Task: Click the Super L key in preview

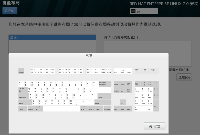Action: coord(31,108)
